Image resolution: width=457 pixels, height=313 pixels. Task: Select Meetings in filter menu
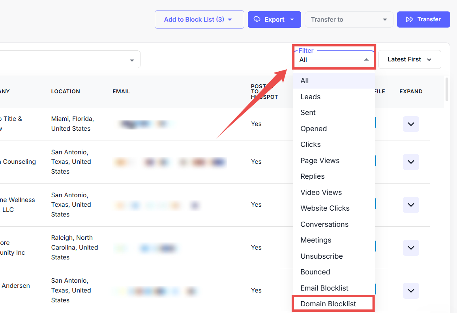tap(316, 240)
